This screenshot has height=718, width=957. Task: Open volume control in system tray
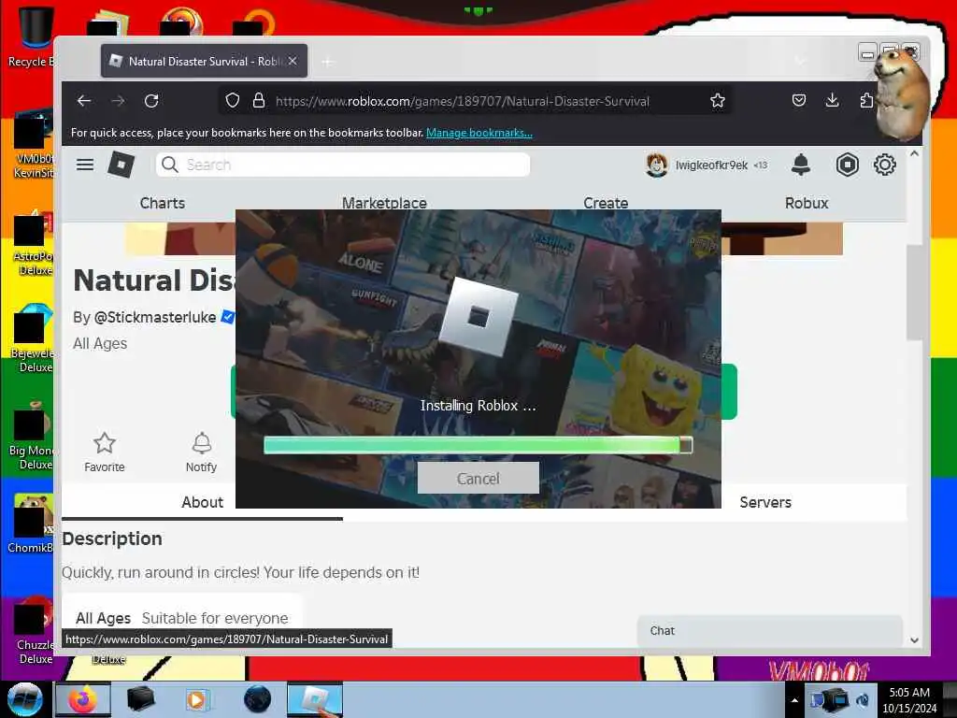(863, 699)
